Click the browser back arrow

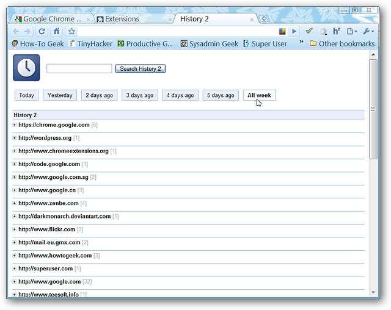point(16,31)
